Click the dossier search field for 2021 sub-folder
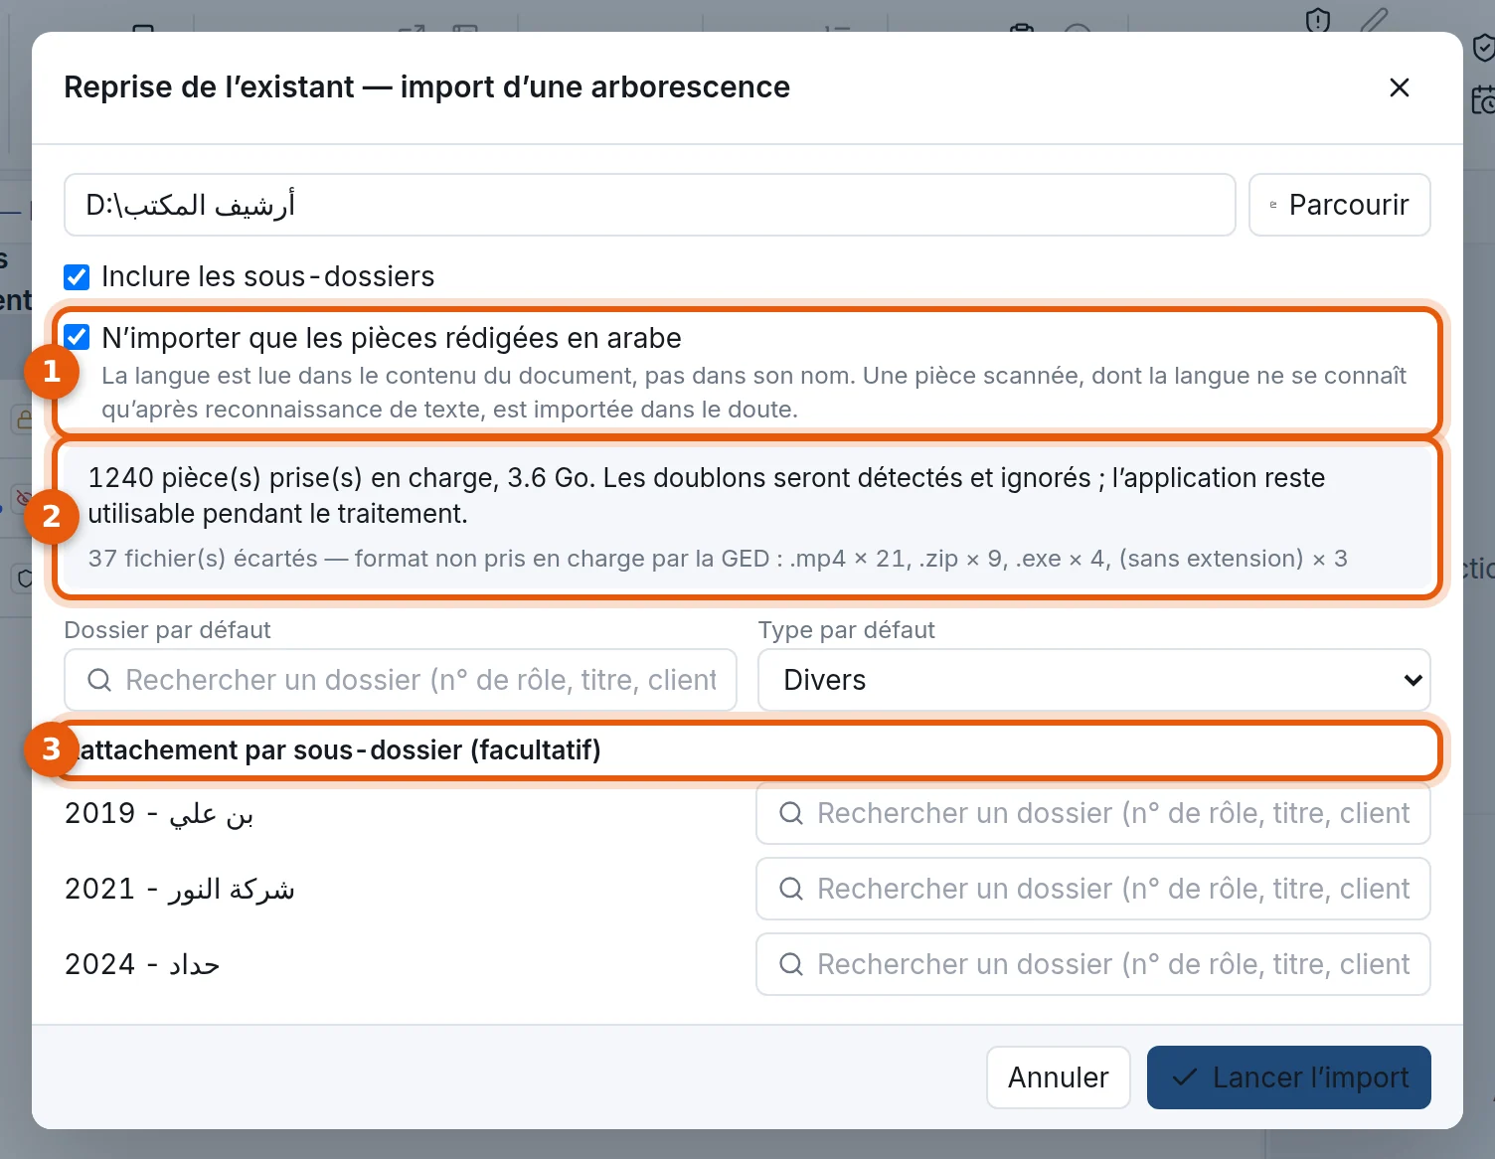 (1092, 889)
